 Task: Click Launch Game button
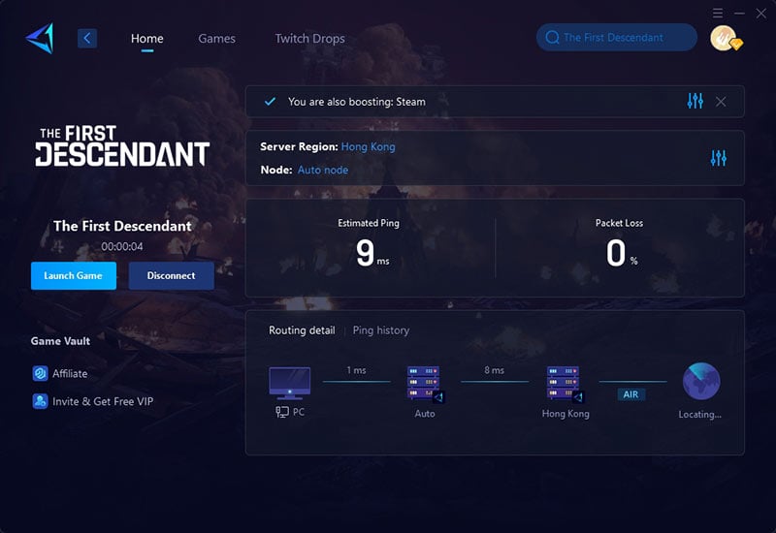click(x=74, y=276)
